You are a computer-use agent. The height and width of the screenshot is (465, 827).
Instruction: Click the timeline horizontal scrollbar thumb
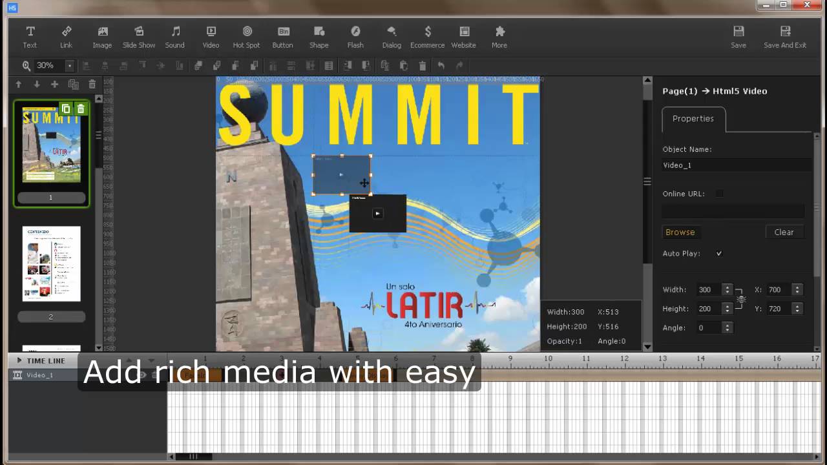click(194, 457)
